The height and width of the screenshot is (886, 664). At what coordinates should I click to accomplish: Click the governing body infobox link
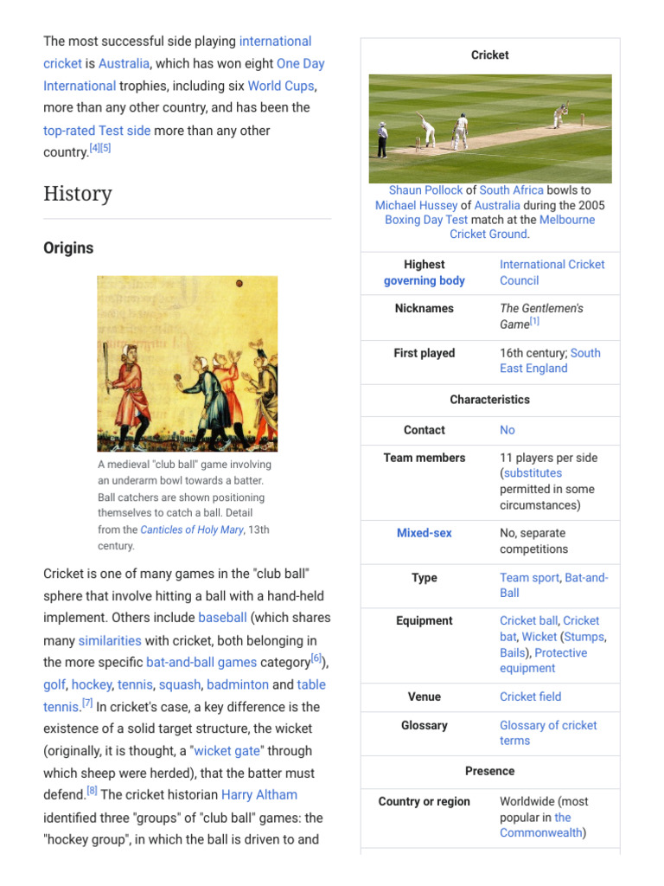(424, 281)
